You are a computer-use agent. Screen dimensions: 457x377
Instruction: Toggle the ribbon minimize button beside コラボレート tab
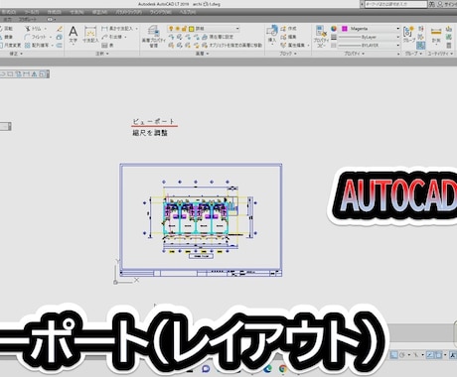(x=50, y=20)
